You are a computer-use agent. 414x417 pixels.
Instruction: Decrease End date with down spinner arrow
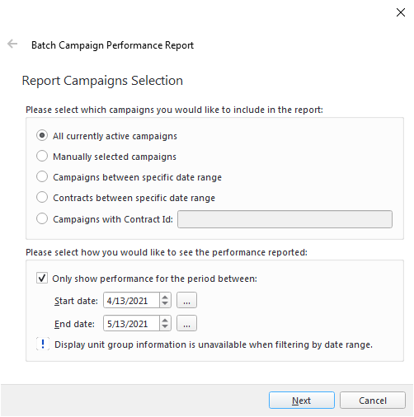point(165,326)
